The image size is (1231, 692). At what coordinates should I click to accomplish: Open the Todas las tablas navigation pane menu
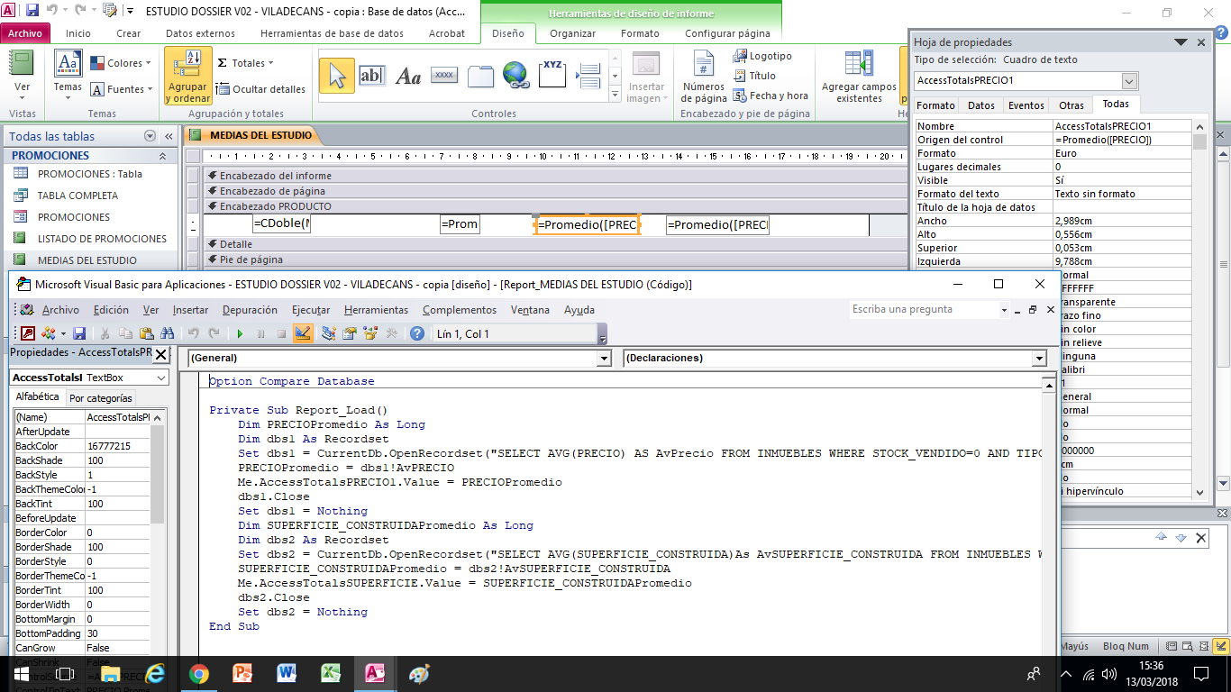150,136
